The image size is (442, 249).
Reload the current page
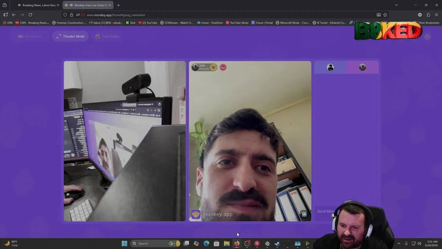(x=30, y=15)
